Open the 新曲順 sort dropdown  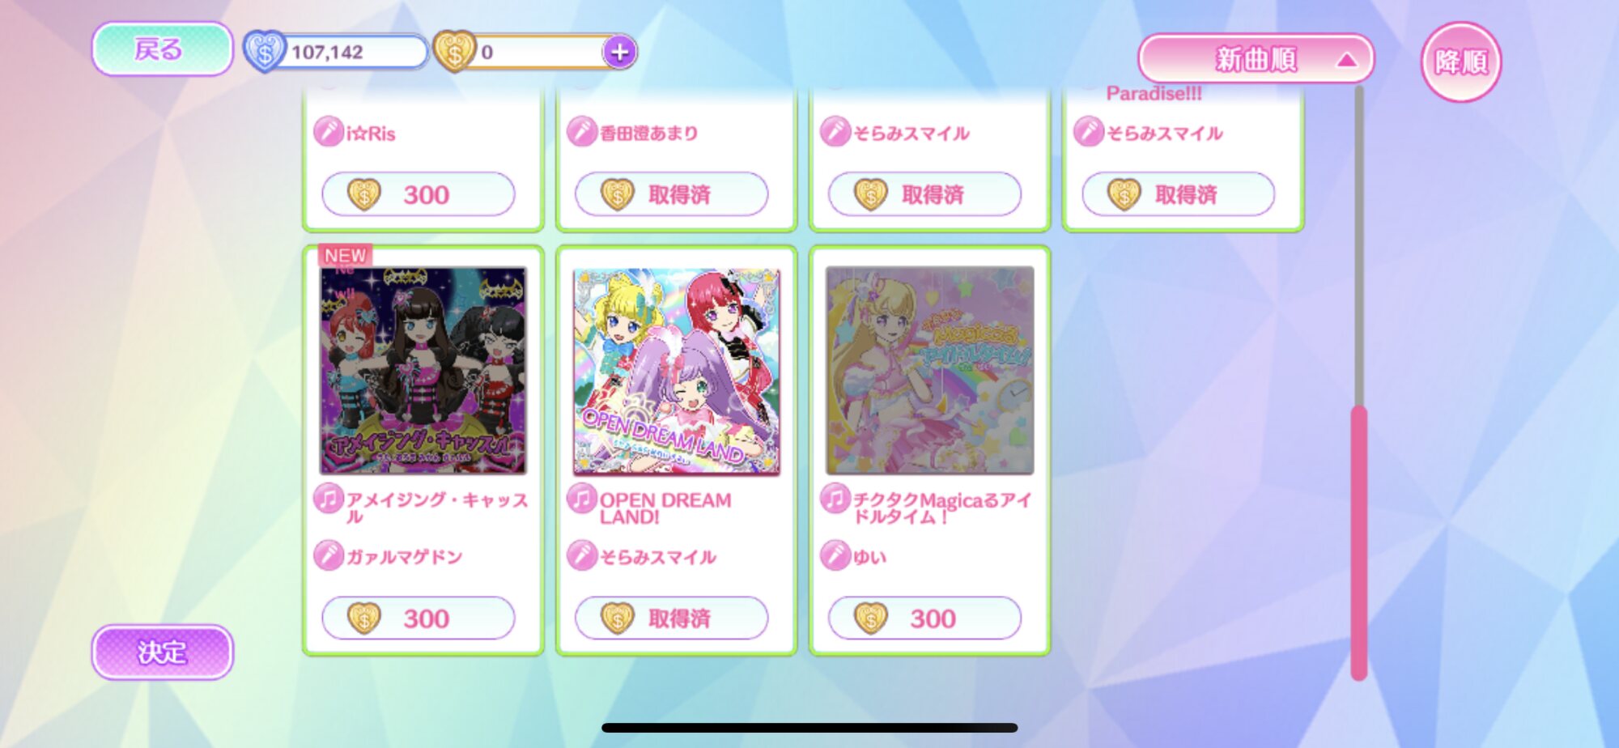click(1256, 59)
